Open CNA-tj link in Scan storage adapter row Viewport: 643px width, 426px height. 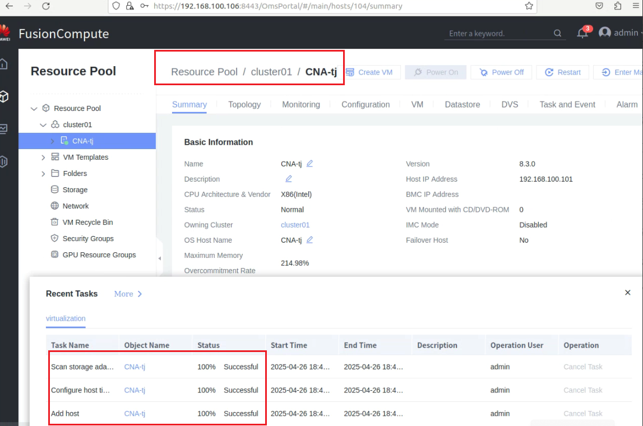pos(135,367)
